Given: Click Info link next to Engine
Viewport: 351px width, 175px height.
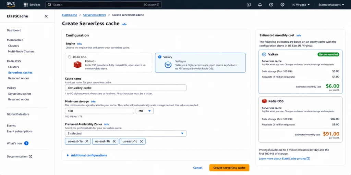Looking at the screenshot, I should 79,44.
